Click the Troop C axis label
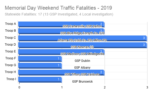This screenshot has width=152, height=94. coord(10,38)
